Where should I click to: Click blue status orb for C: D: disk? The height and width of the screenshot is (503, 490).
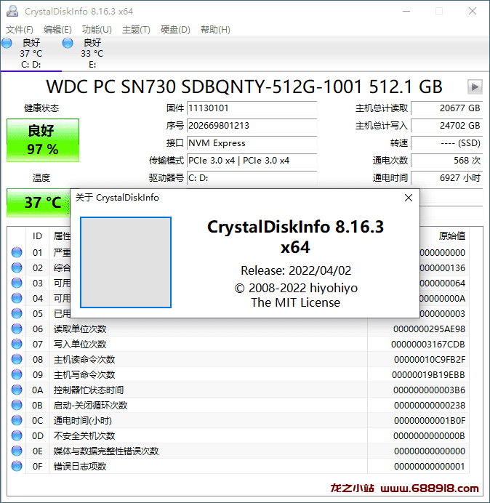pyautogui.click(x=7, y=43)
